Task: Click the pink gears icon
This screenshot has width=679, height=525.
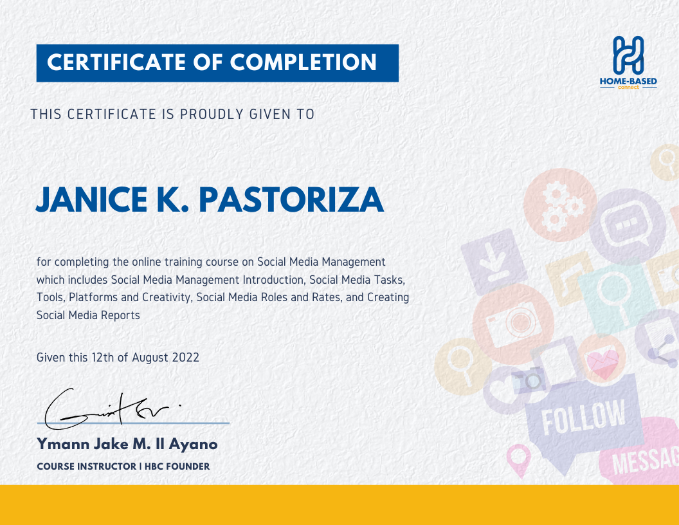Action: [x=560, y=205]
